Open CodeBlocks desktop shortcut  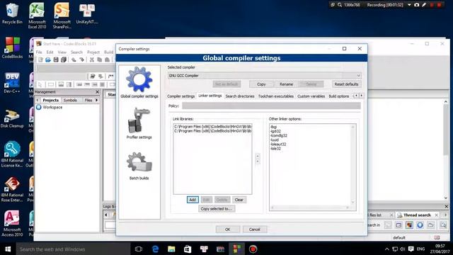coord(12,48)
